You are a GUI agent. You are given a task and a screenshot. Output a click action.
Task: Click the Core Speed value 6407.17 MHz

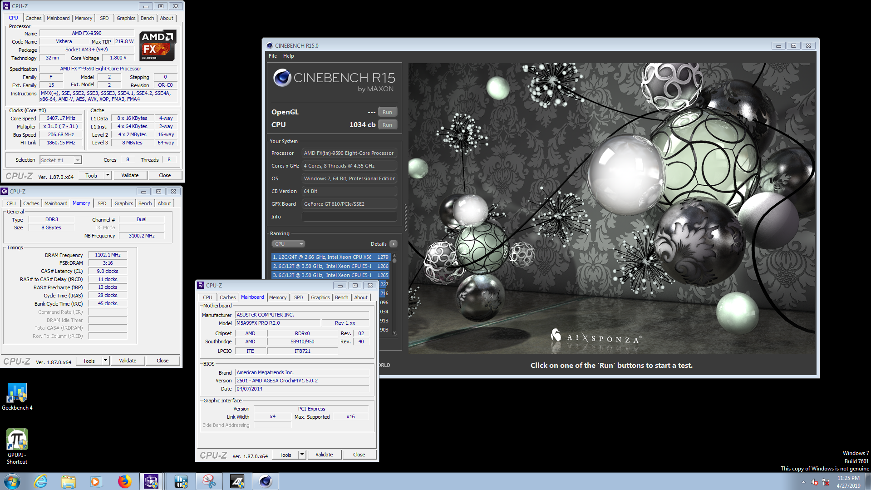coord(61,118)
